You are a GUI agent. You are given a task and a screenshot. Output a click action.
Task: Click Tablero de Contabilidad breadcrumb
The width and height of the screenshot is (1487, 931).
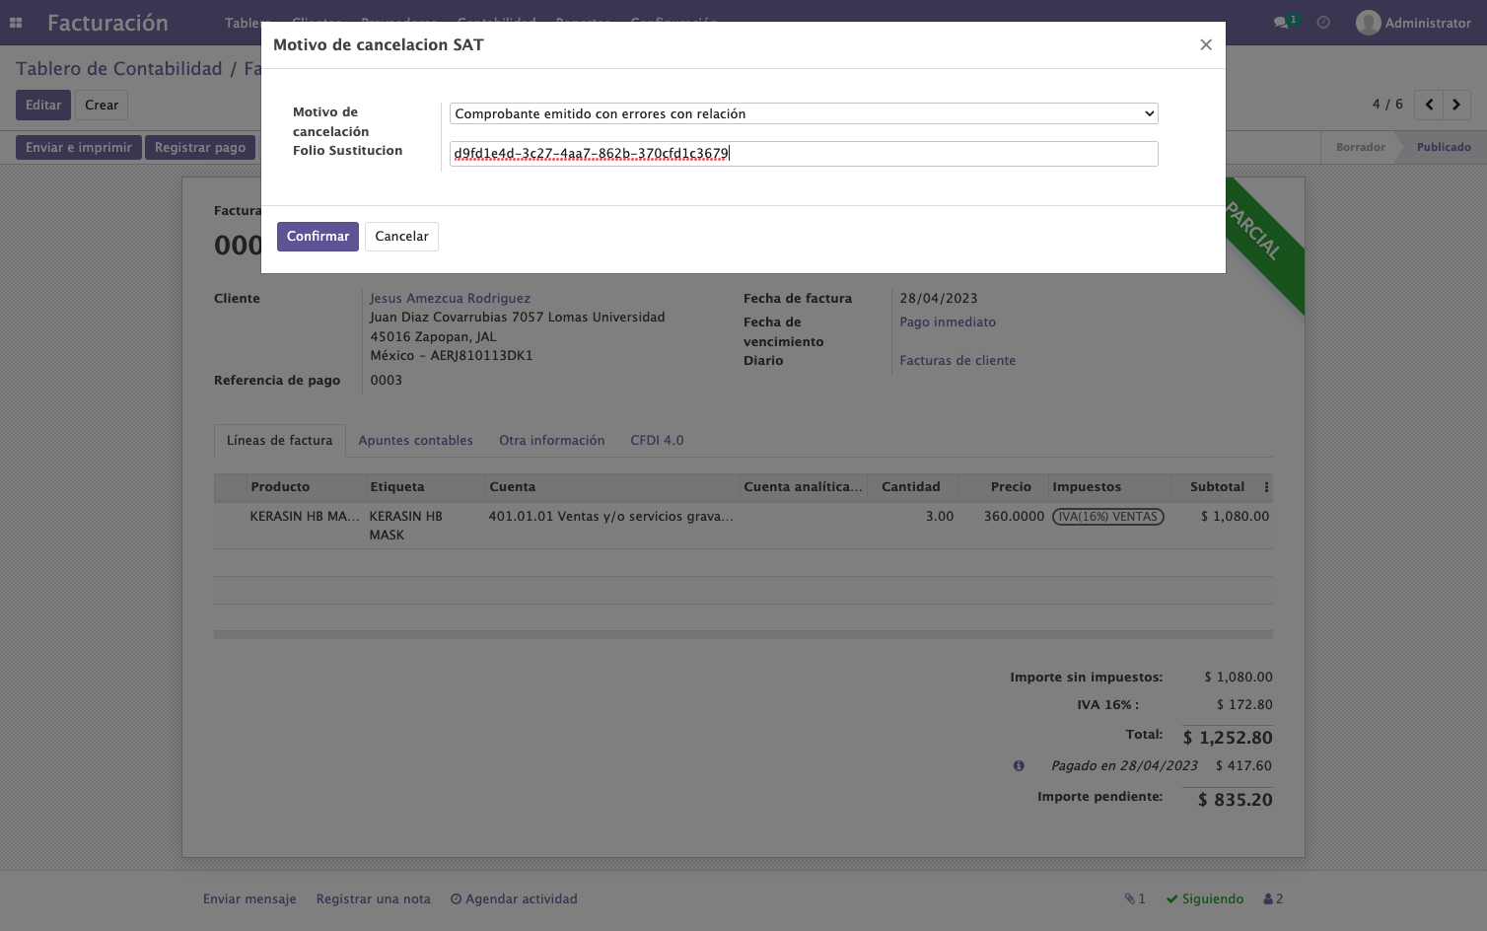click(x=119, y=69)
